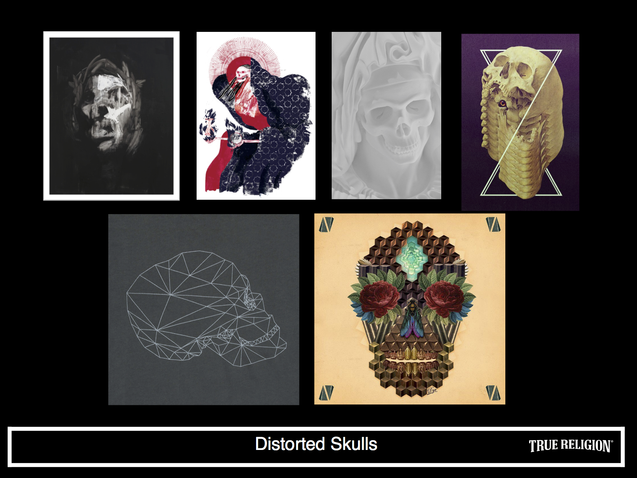Screen dimensions: 637x478
Task: Select the red and navy skeleton figure illustration
Action: (x=256, y=116)
